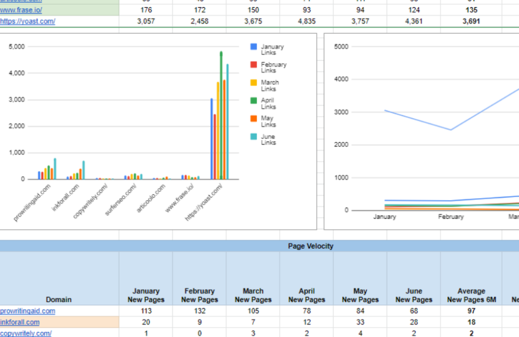The height and width of the screenshot is (337, 519).
Task: Select cell with value 2,458
Action: point(200,21)
